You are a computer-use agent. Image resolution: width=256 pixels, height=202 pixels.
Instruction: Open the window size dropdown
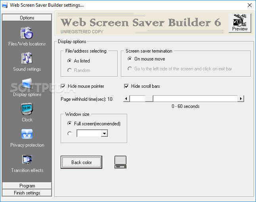[104, 134]
